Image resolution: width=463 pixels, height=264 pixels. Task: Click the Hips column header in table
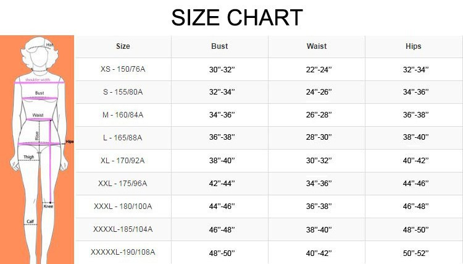tap(414, 46)
